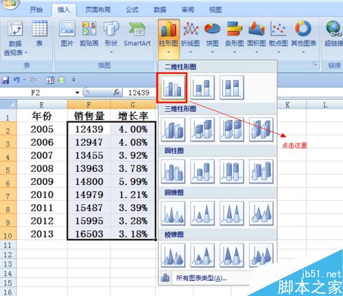Select the clustered cone chart icon
Viewport: 343px width, 296px height.
click(173, 214)
